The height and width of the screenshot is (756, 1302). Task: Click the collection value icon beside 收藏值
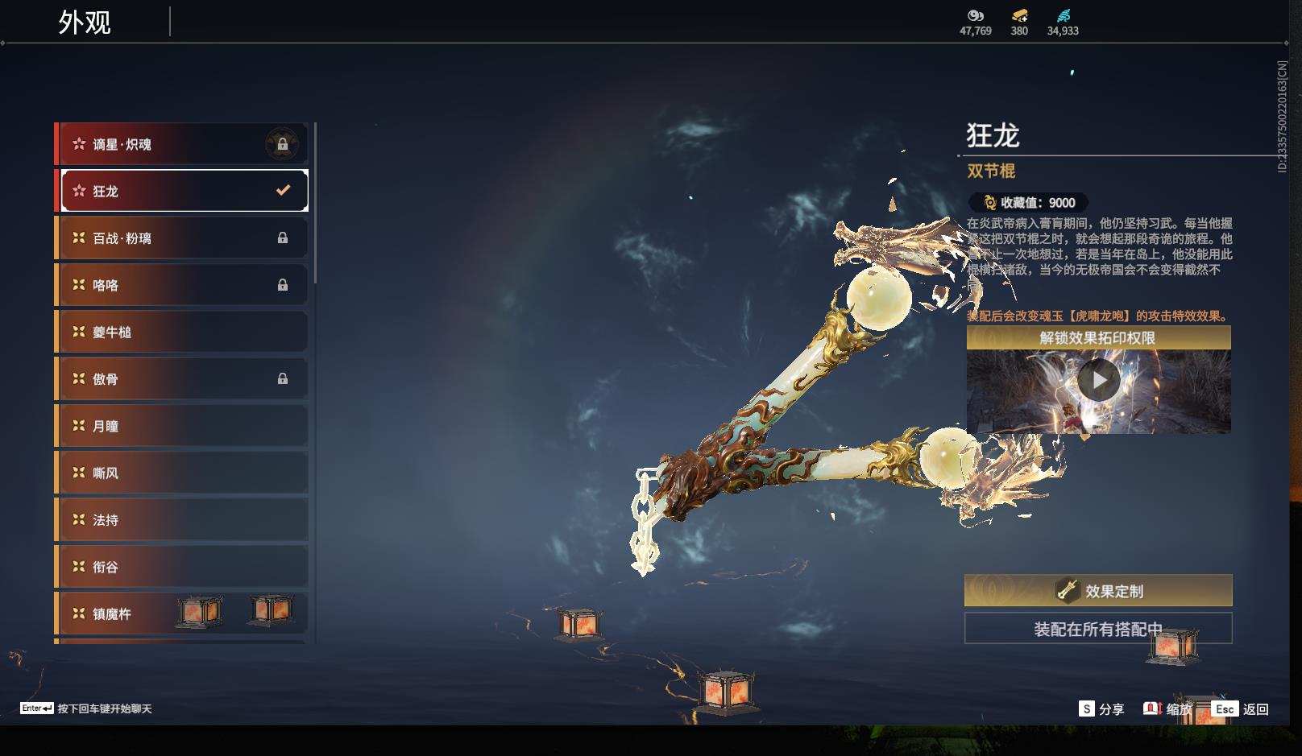(990, 203)
